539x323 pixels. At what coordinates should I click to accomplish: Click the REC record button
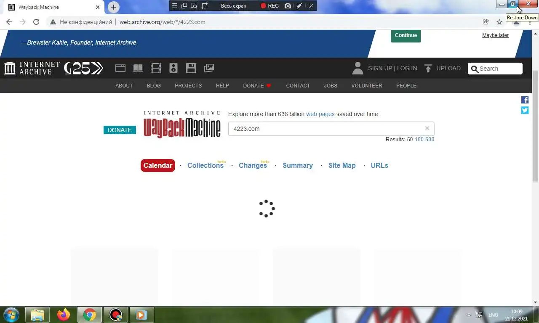(269, 6)
